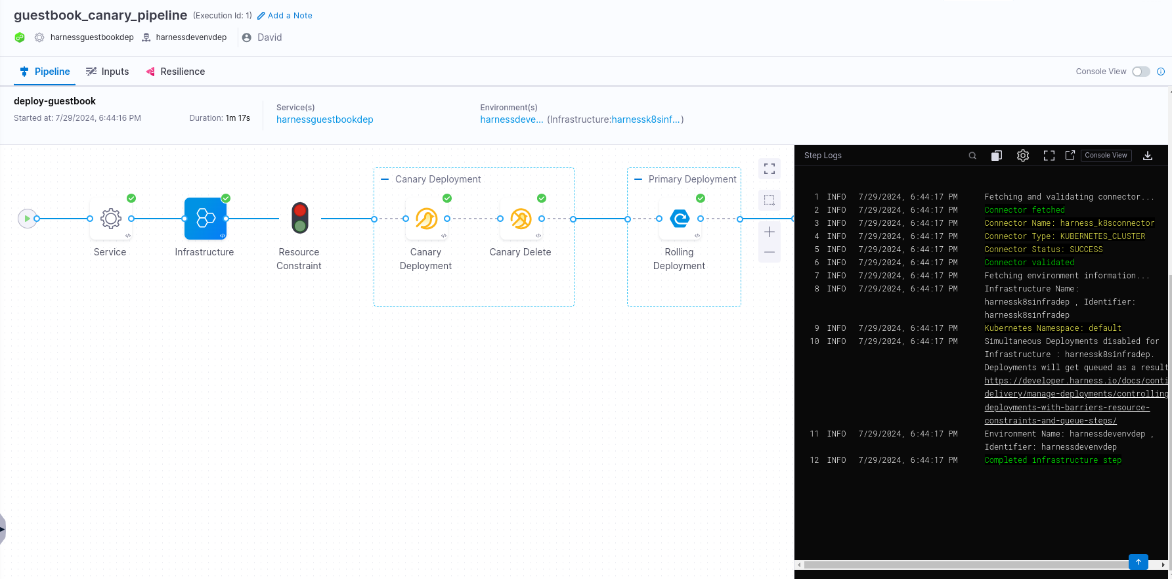Collapse the Canary Deployment group
The width and height of the screenshot is (1172, 579).
pos(385,179)
